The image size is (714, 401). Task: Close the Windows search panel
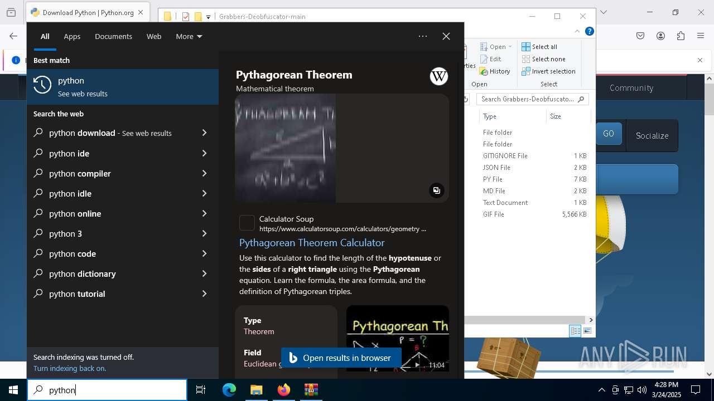coord(446,36)
